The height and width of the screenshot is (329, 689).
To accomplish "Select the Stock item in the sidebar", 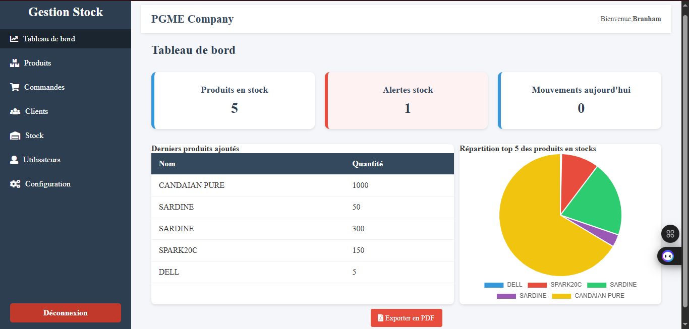I will [37, 135].
